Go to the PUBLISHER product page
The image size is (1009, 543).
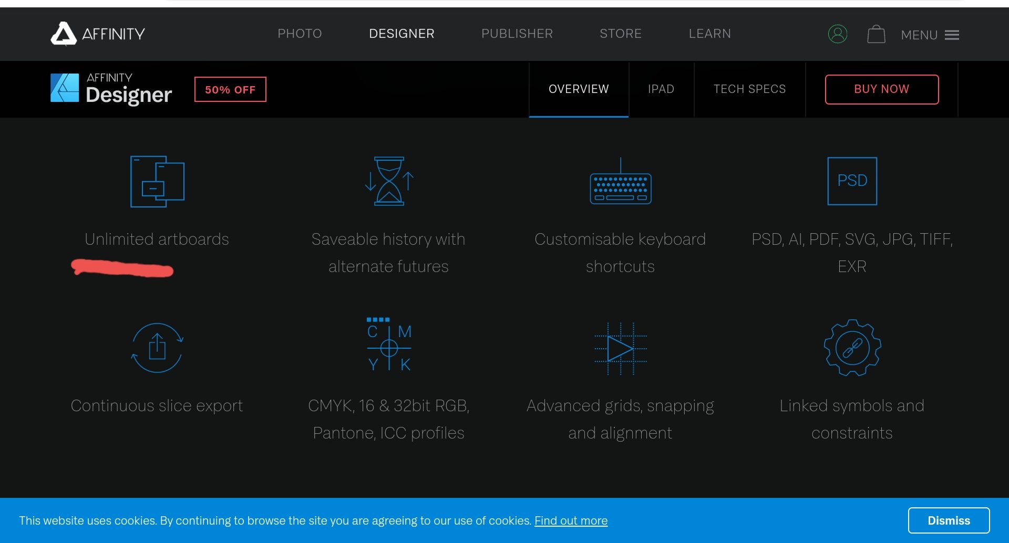pyautogui.click(x=517, y=34)
